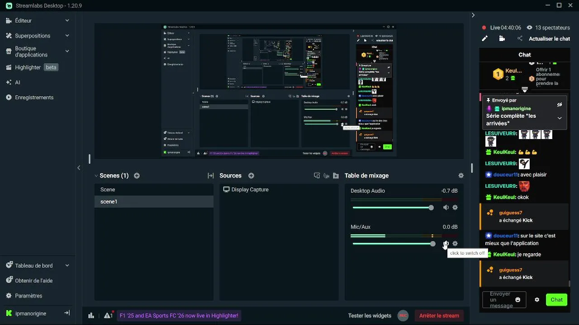Click the stream preview display

click(x=279, y=91)
